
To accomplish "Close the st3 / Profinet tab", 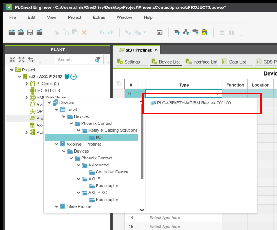I will coord(156,50).
